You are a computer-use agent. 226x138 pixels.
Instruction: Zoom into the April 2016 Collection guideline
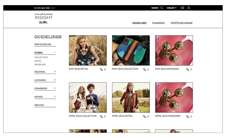coord(101,116)
